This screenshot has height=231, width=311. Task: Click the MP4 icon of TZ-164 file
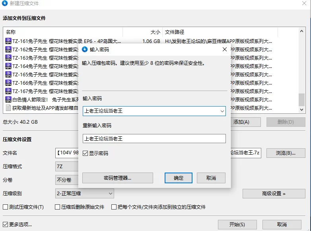8,66
